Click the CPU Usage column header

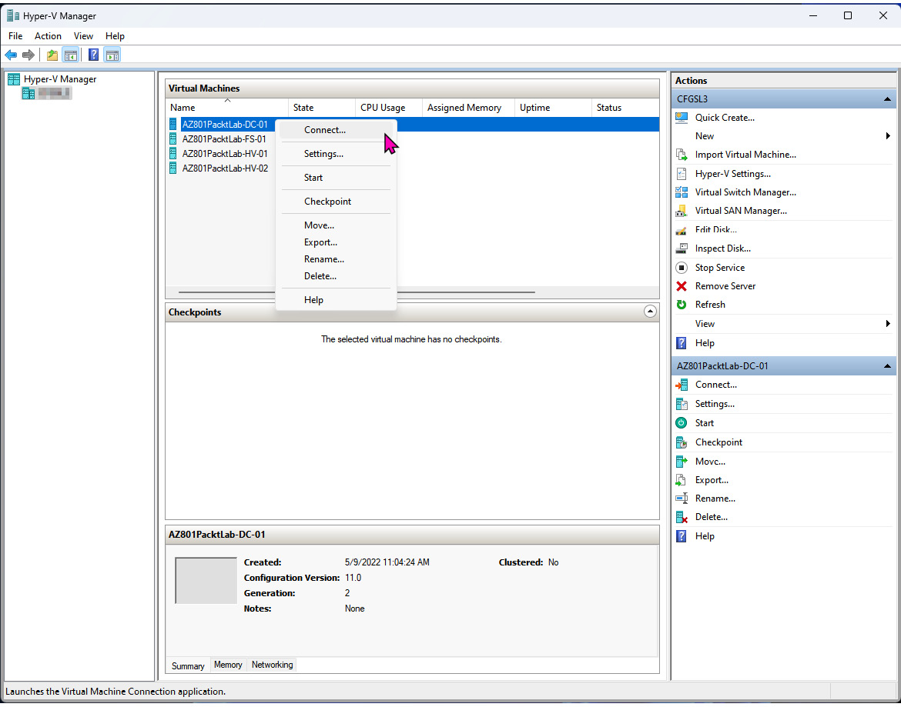(x=389, y=107)
